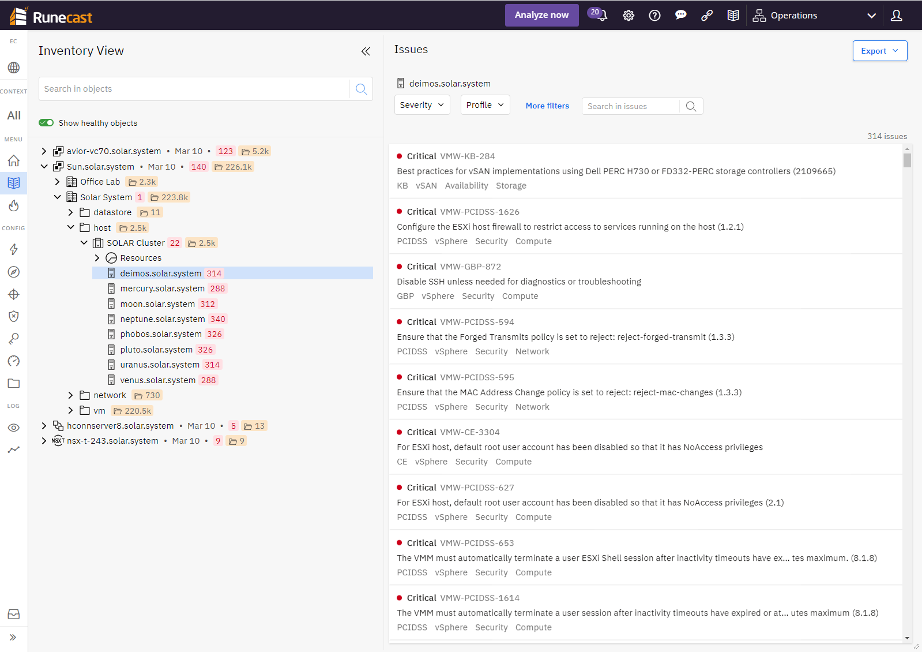Open the Profile filter dropdown

(485, 105)
